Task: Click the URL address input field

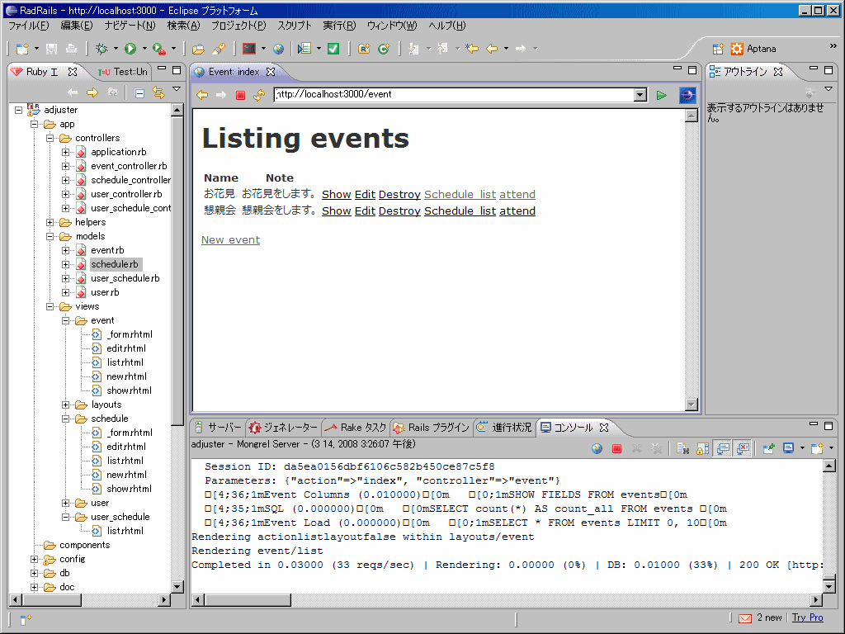Action: pyautogui.click(x=455, y=95)
